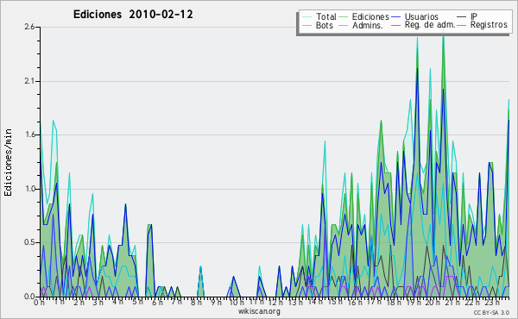
Task: Click the wikiscan.org text below chart
Action: click(259, 311)
